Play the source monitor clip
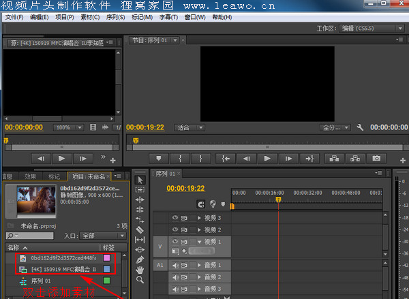 pyautogui.click(x=62, y=159)
